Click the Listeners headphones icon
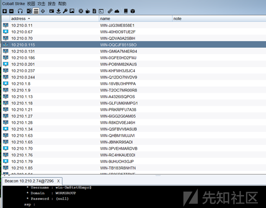Image resolution: width=266 pixels, height=208 pixels. click(x=20, y=11)
